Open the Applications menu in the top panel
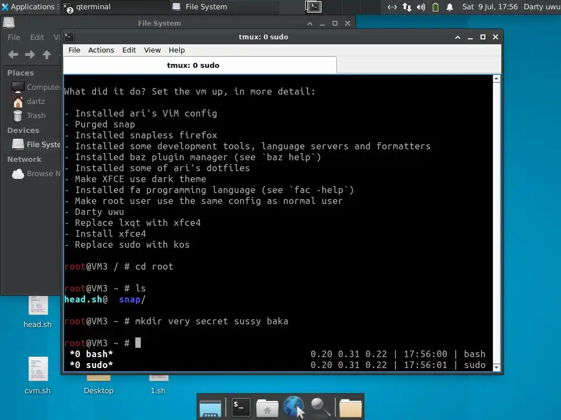Image resolution: width=561 pixels, height=420 pixels. pyautogui.click(x=30, y=7)
